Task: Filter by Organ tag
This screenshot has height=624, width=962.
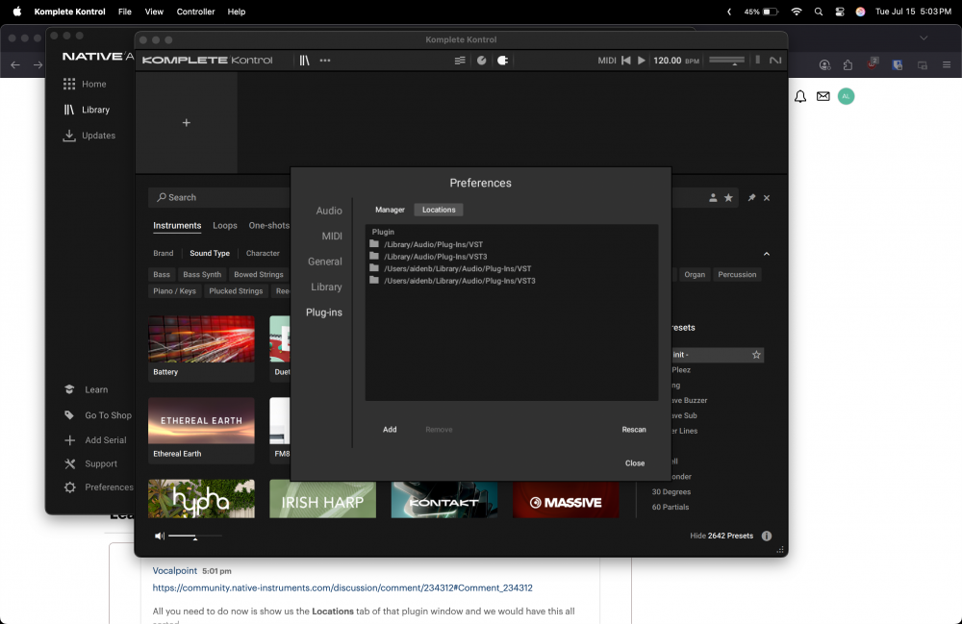Action: [x=695, y=275]
